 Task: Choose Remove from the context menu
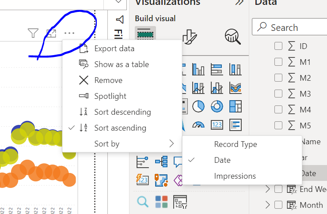click(x=122, y=80)
